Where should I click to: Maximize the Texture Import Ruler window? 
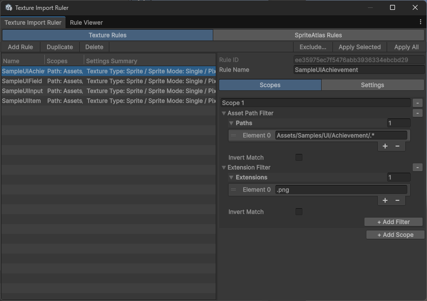pyautogui.click(x=393, y=7)
